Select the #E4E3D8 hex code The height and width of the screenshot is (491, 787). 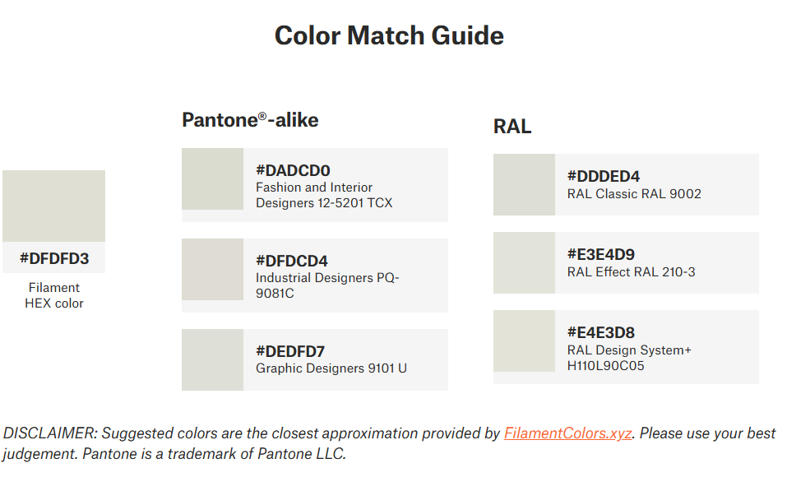[x=601, y=332]
